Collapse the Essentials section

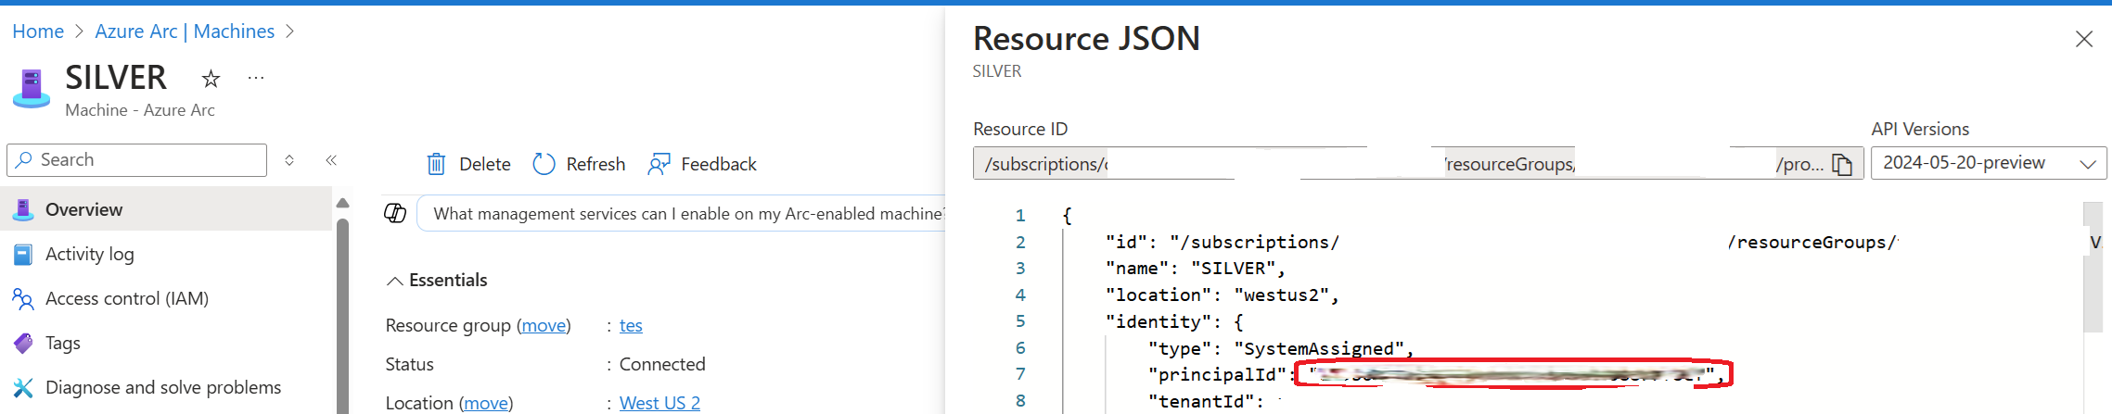(x=437, y=280)
